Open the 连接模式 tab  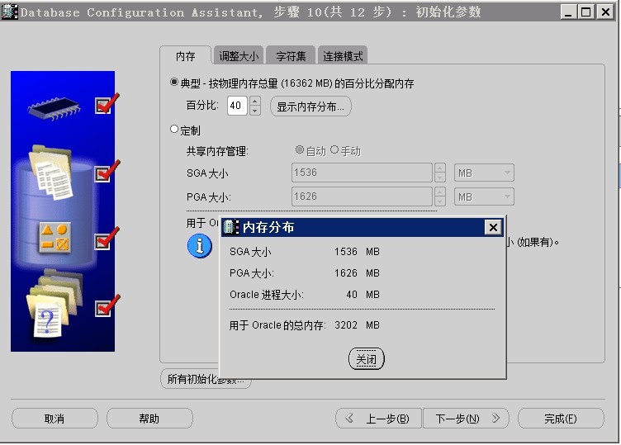343,56
